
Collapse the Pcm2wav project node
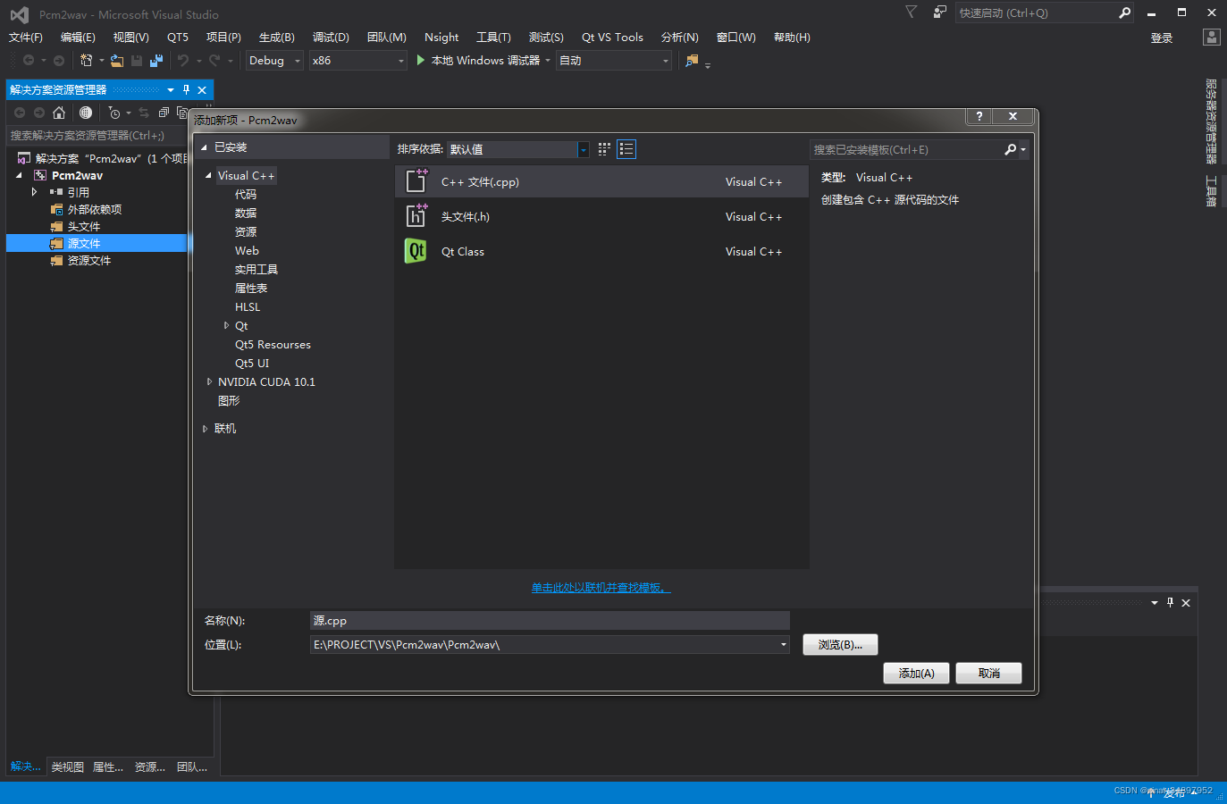(x=19, y=175)
